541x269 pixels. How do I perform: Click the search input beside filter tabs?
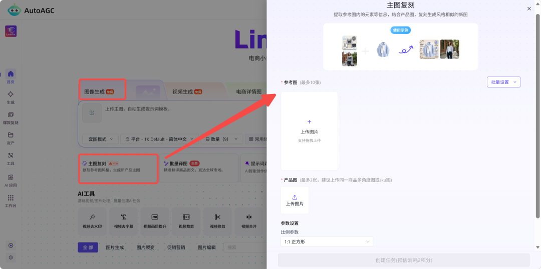click(x=245, y=247)
